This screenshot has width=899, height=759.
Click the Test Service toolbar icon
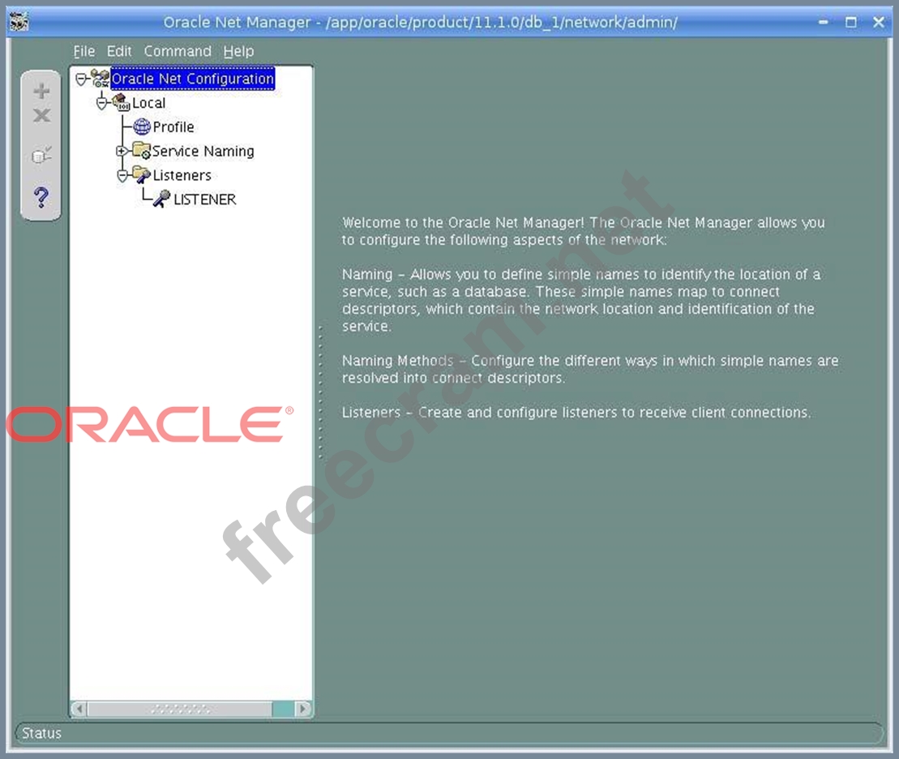point(41,154)
